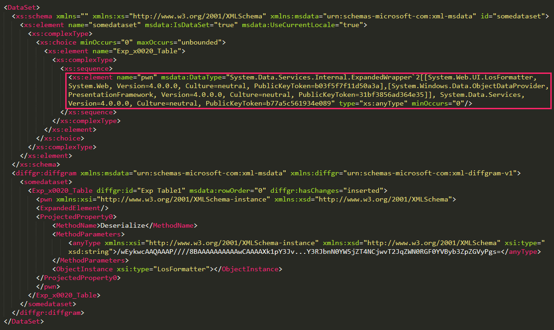The width and height of the screenshot is (554, 330).
Task: Click the <ExpandedElement/> tag
Action: click(x=72, y=208)
